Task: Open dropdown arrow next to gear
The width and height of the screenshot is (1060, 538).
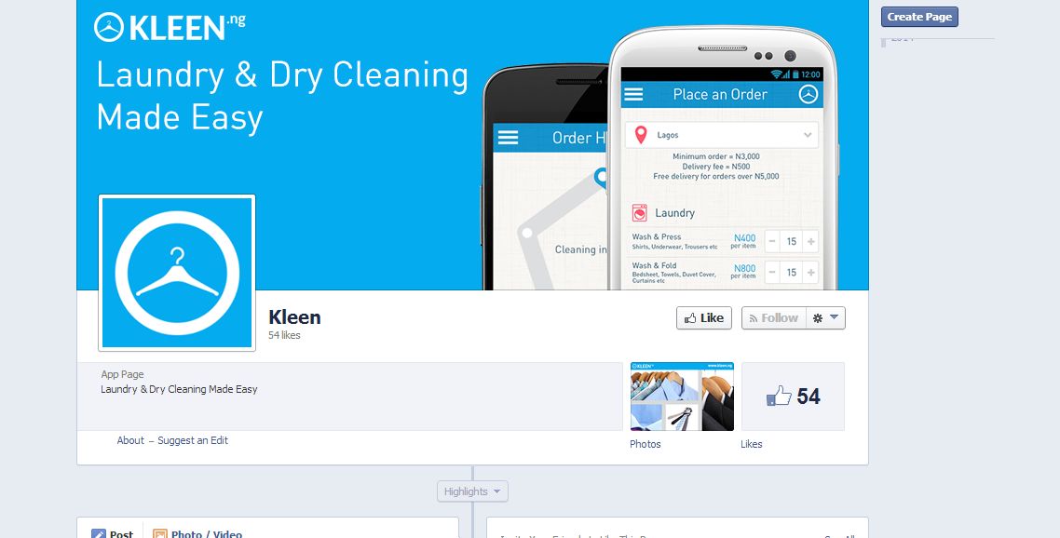Action: pyautogui.click(x=835, y=317)
